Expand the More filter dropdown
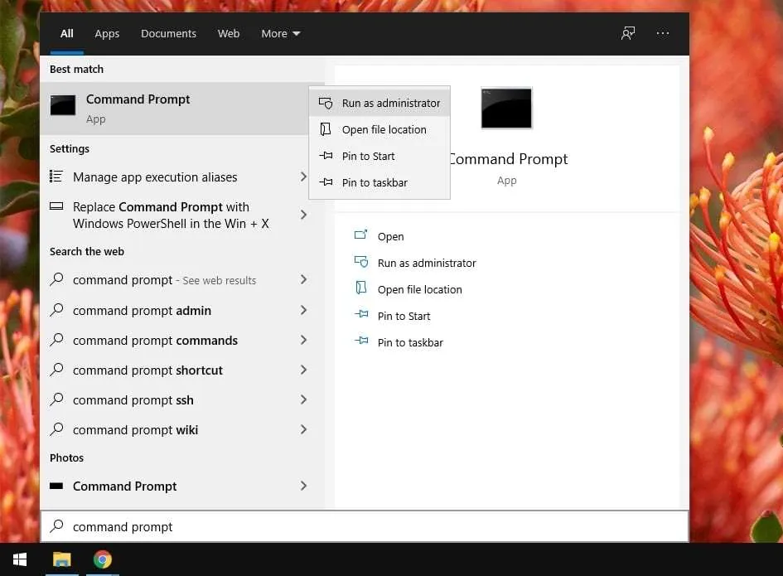783x576 pixels. click(281, 33)
